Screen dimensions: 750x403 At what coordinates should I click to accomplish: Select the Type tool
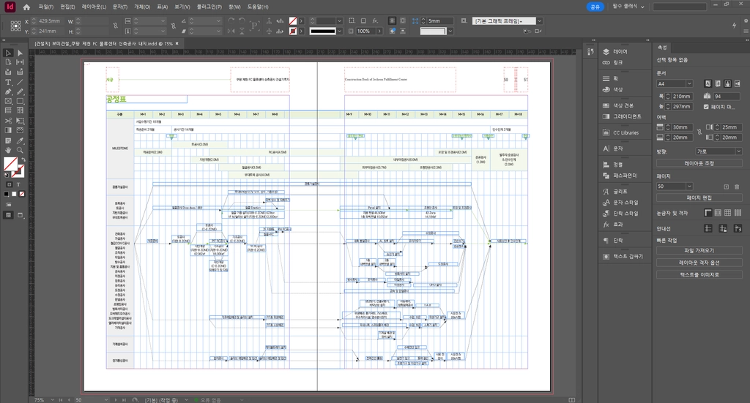tap(8, 82)
